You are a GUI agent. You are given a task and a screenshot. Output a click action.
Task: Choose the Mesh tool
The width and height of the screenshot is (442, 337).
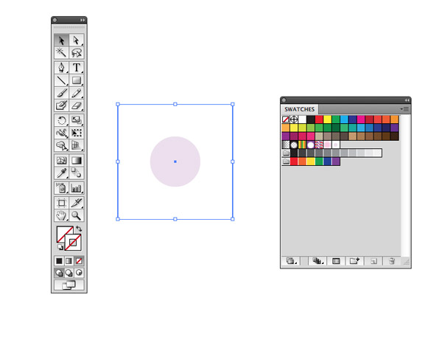coord(61,160)
